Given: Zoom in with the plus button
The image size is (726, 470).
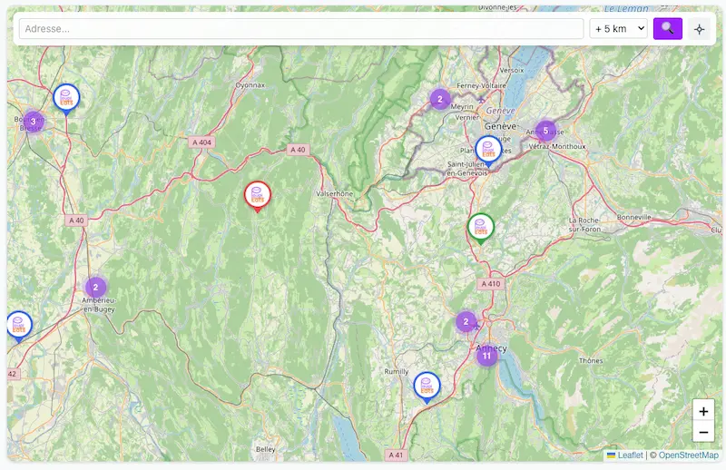Looking at the screenshot, I should pos(703,411).
